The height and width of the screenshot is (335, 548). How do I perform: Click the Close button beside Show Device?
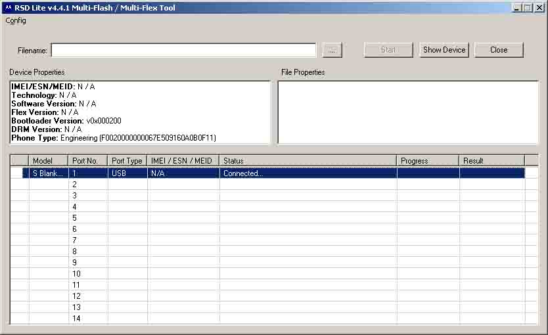[499, 50]
